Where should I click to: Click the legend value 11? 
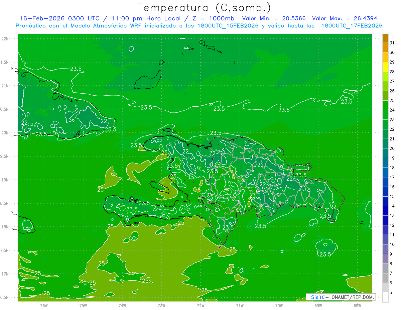[392, 235]
